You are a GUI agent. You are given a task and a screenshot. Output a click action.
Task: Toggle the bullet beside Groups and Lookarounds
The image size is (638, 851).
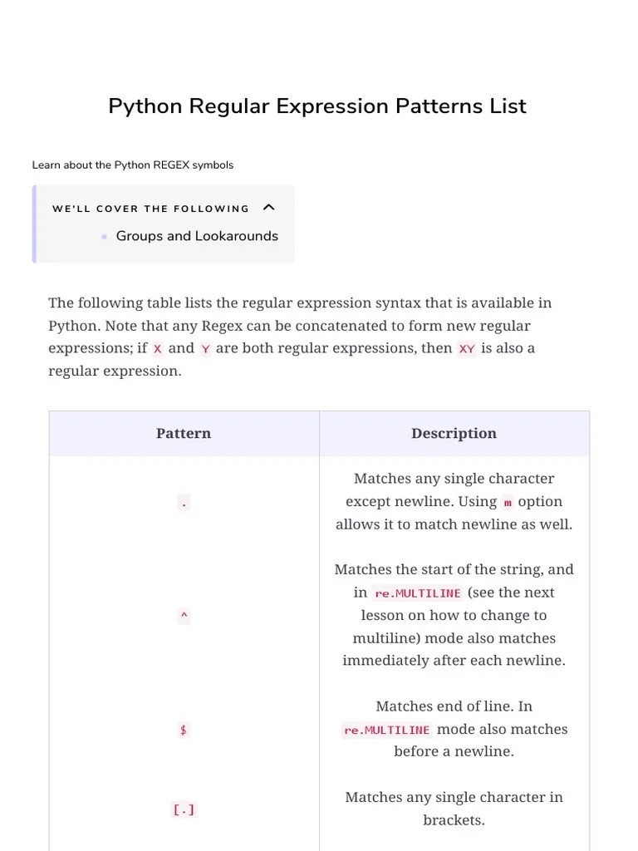(x=103, y=236)
